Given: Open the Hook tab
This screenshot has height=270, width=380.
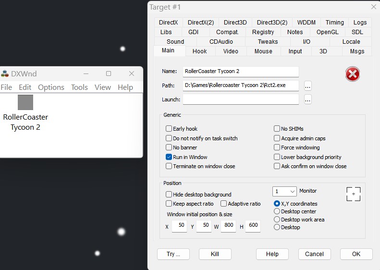Looking at the screenshot, I should (200, 51).
